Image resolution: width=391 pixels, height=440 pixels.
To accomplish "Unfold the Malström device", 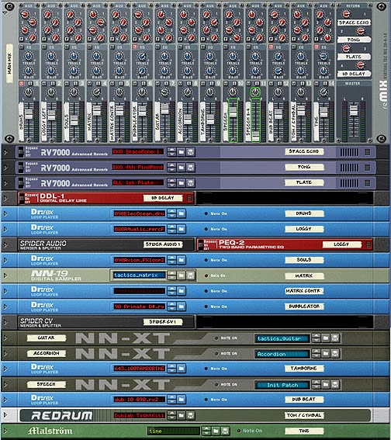I will click(x=5, y=431).
